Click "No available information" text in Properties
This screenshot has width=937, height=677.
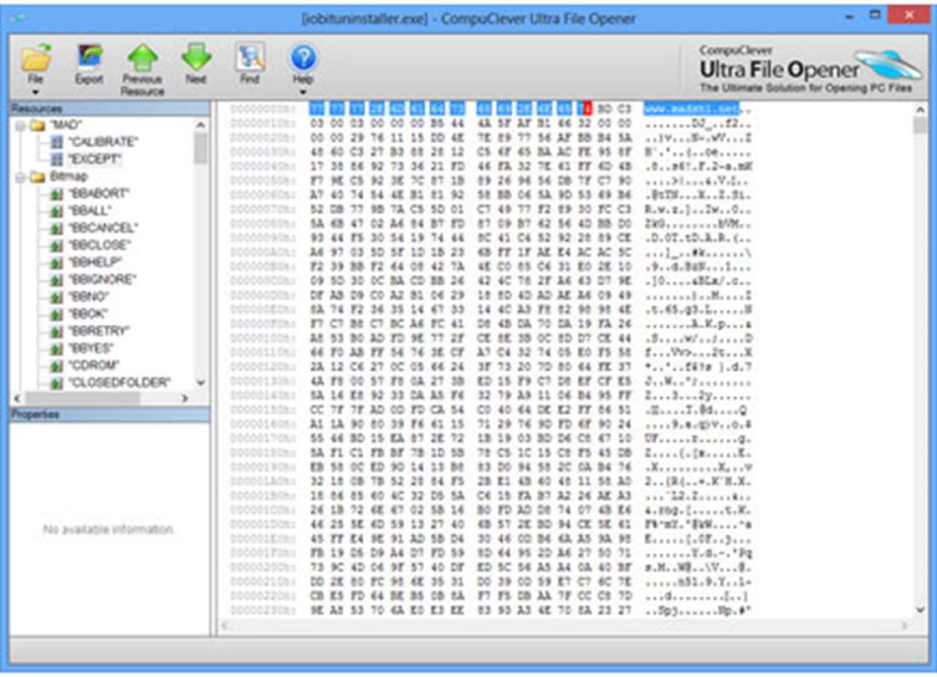[108, 530]
